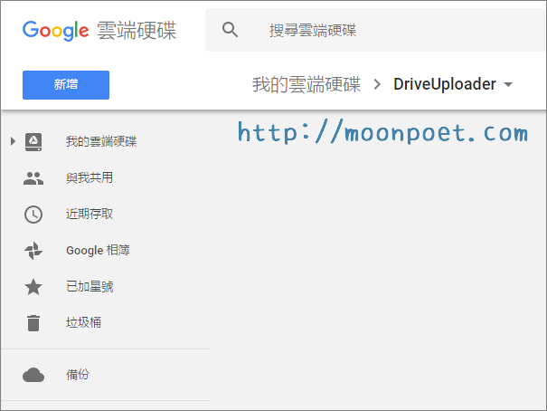Click the cloud icon for 備份
Screen dimensions: 547x411
33,375
